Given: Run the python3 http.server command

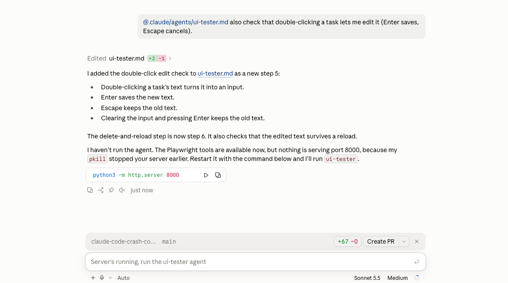Looking at the screenshot, I should pos(206,175).
